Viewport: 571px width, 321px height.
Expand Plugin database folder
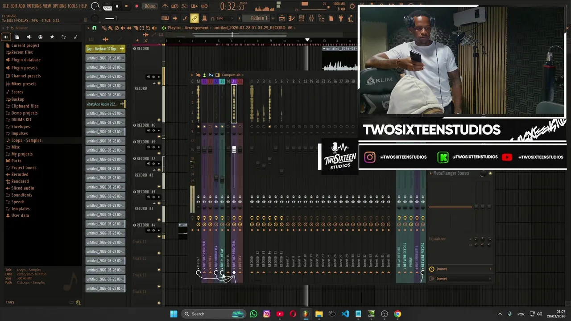pyautogui.click(x=26, y=60)
